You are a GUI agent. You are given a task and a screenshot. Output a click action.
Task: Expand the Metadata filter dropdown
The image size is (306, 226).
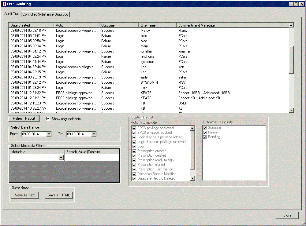(61, 158)
